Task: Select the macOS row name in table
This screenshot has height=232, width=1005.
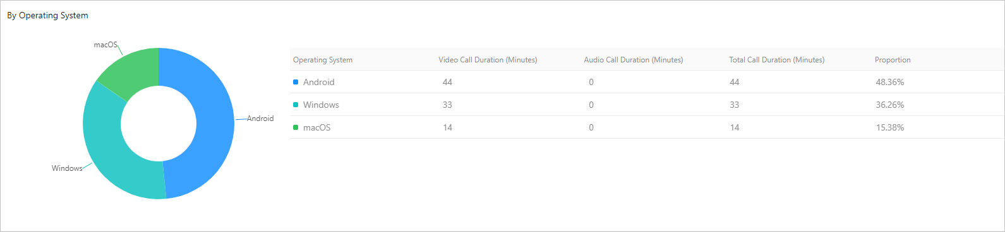Action: click(x=317, y=127)
